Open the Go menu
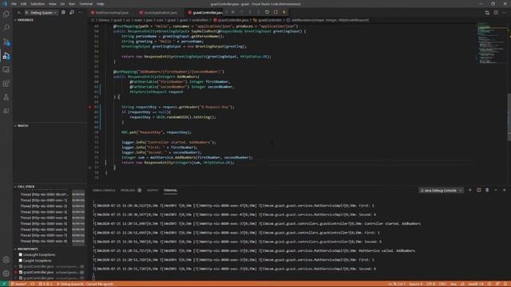The height and width of the screenshot is (287, 511). (x=62, y=4)
